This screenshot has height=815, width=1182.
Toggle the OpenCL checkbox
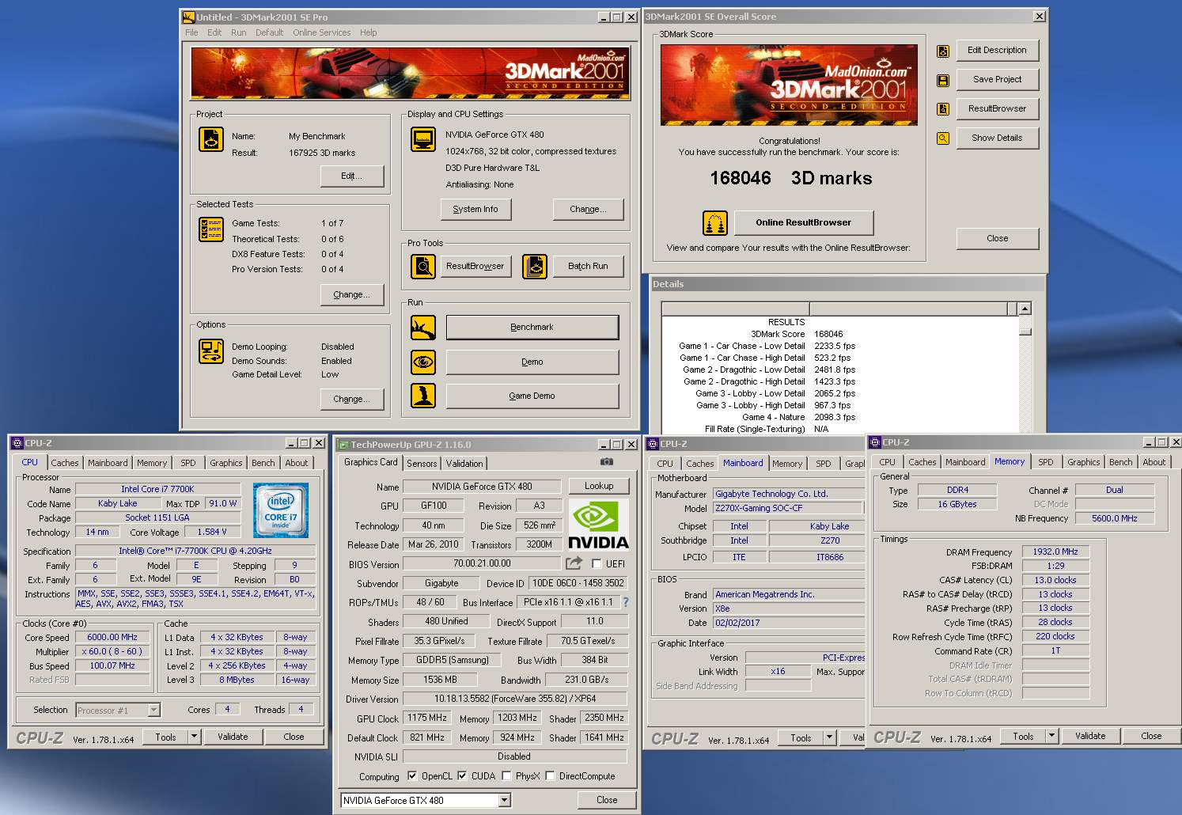[x=411, y=775]
